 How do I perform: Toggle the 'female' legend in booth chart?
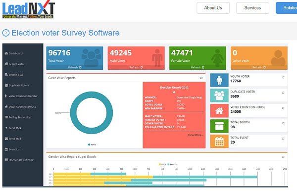pyautogui.click(x=172, y=164)
